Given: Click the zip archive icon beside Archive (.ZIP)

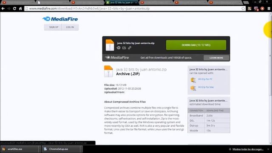Looking at the screenshot, I should [x=108, y=71].
